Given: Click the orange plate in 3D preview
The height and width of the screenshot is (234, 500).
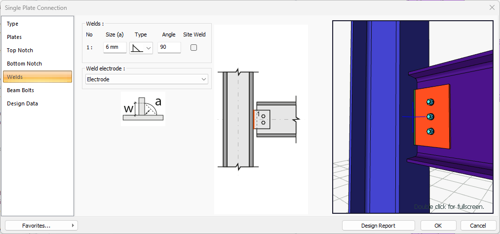Looking at the screenshot, I should click(x=432, y=117).
